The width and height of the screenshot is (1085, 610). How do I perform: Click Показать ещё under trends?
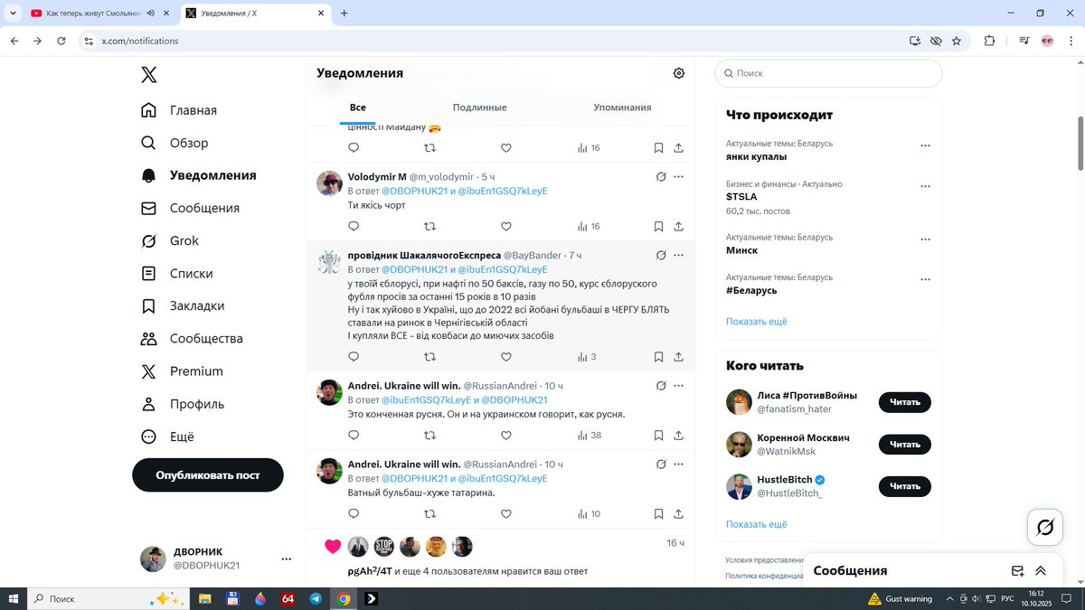pos(756,321)
